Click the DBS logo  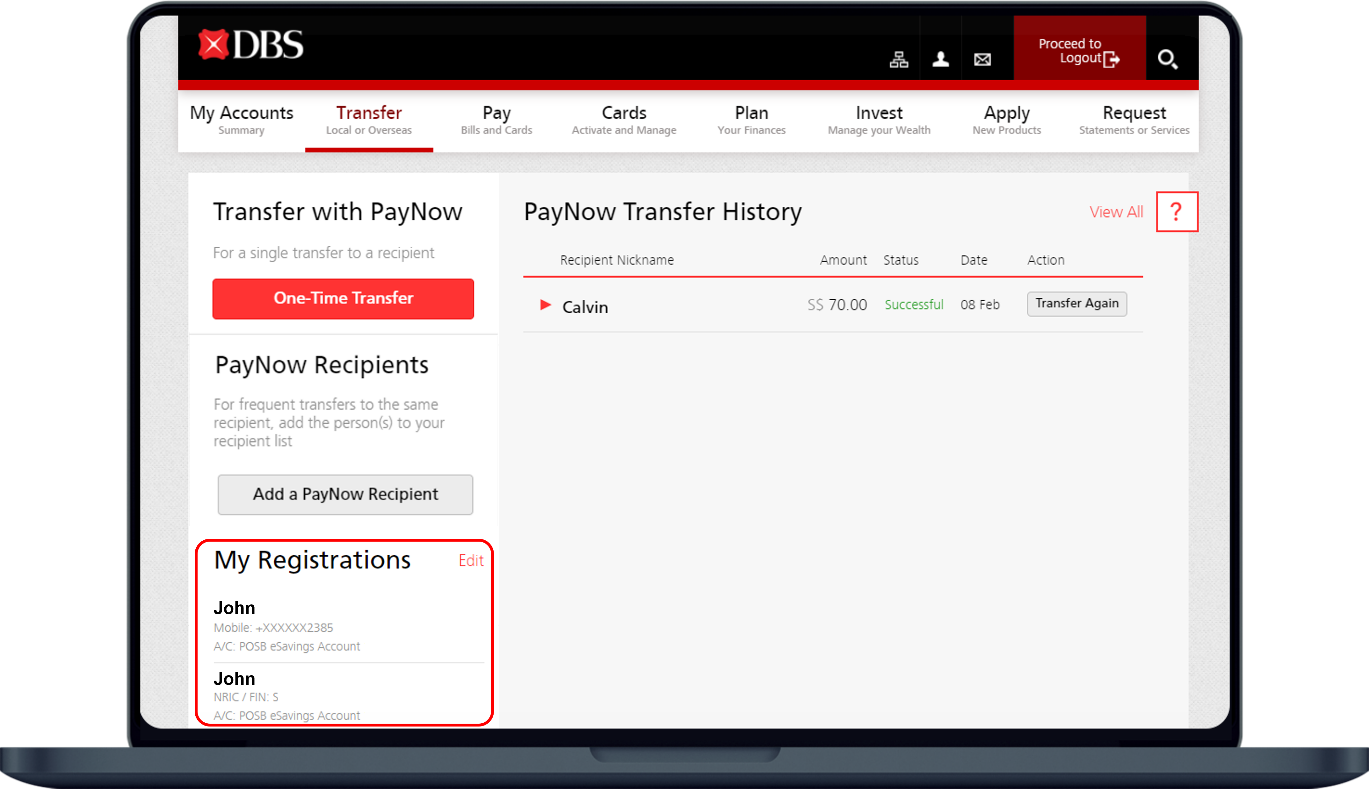(250, 44)
